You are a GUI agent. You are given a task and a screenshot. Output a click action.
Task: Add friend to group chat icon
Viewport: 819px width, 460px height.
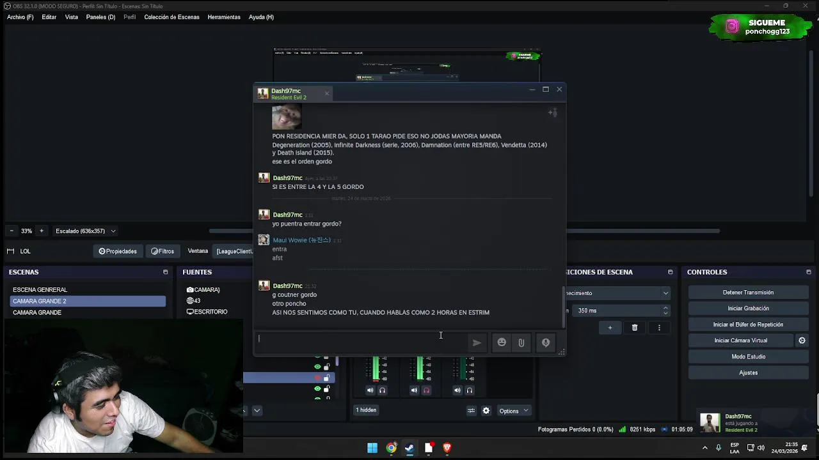click(553, 113)
